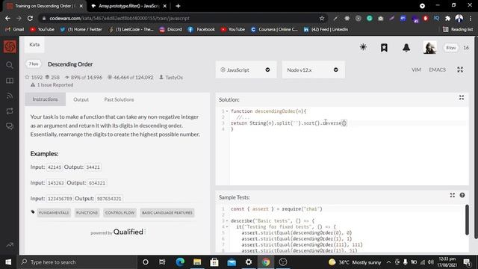
Task: Click the FUNCTIONS tag
Action: click(87, 212)
